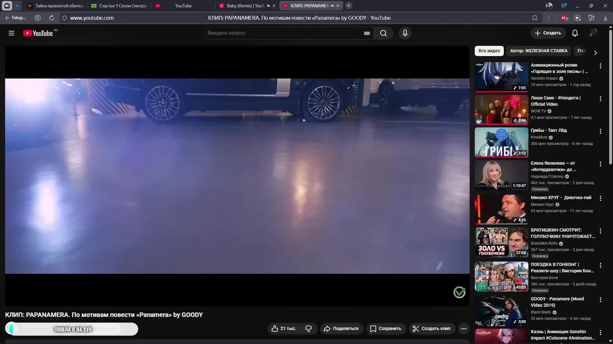Switch to 'Тайна проклятой обители' tab
Viewport: 613px width, 344px height.
[56, 6]
